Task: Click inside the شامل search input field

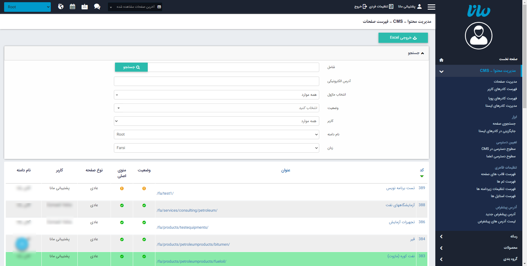Action: [x=233, y=67]
